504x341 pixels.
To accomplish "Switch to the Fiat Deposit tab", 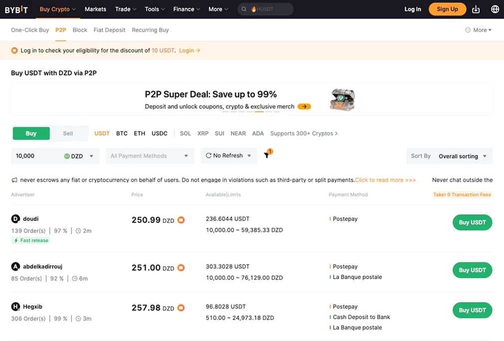I will click(109, 30).
